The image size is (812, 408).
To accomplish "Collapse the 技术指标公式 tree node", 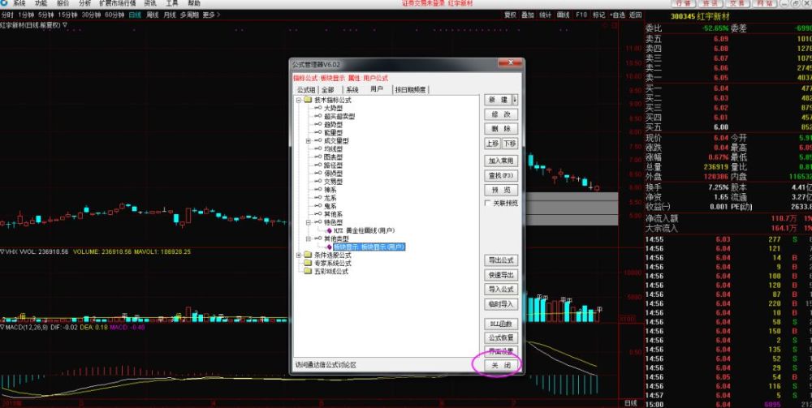I will click(299, 100).
